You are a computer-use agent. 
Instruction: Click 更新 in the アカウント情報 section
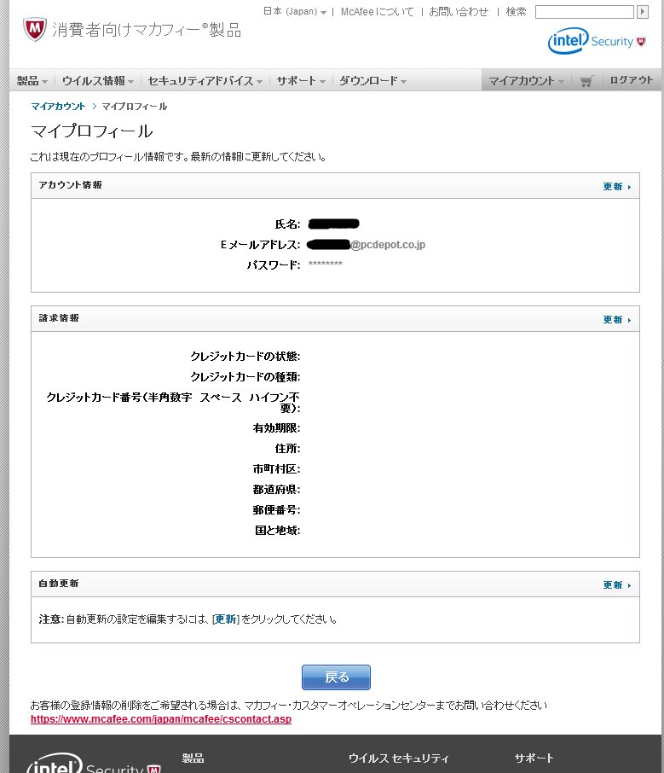pyautogui.click(x=617, y=186)
